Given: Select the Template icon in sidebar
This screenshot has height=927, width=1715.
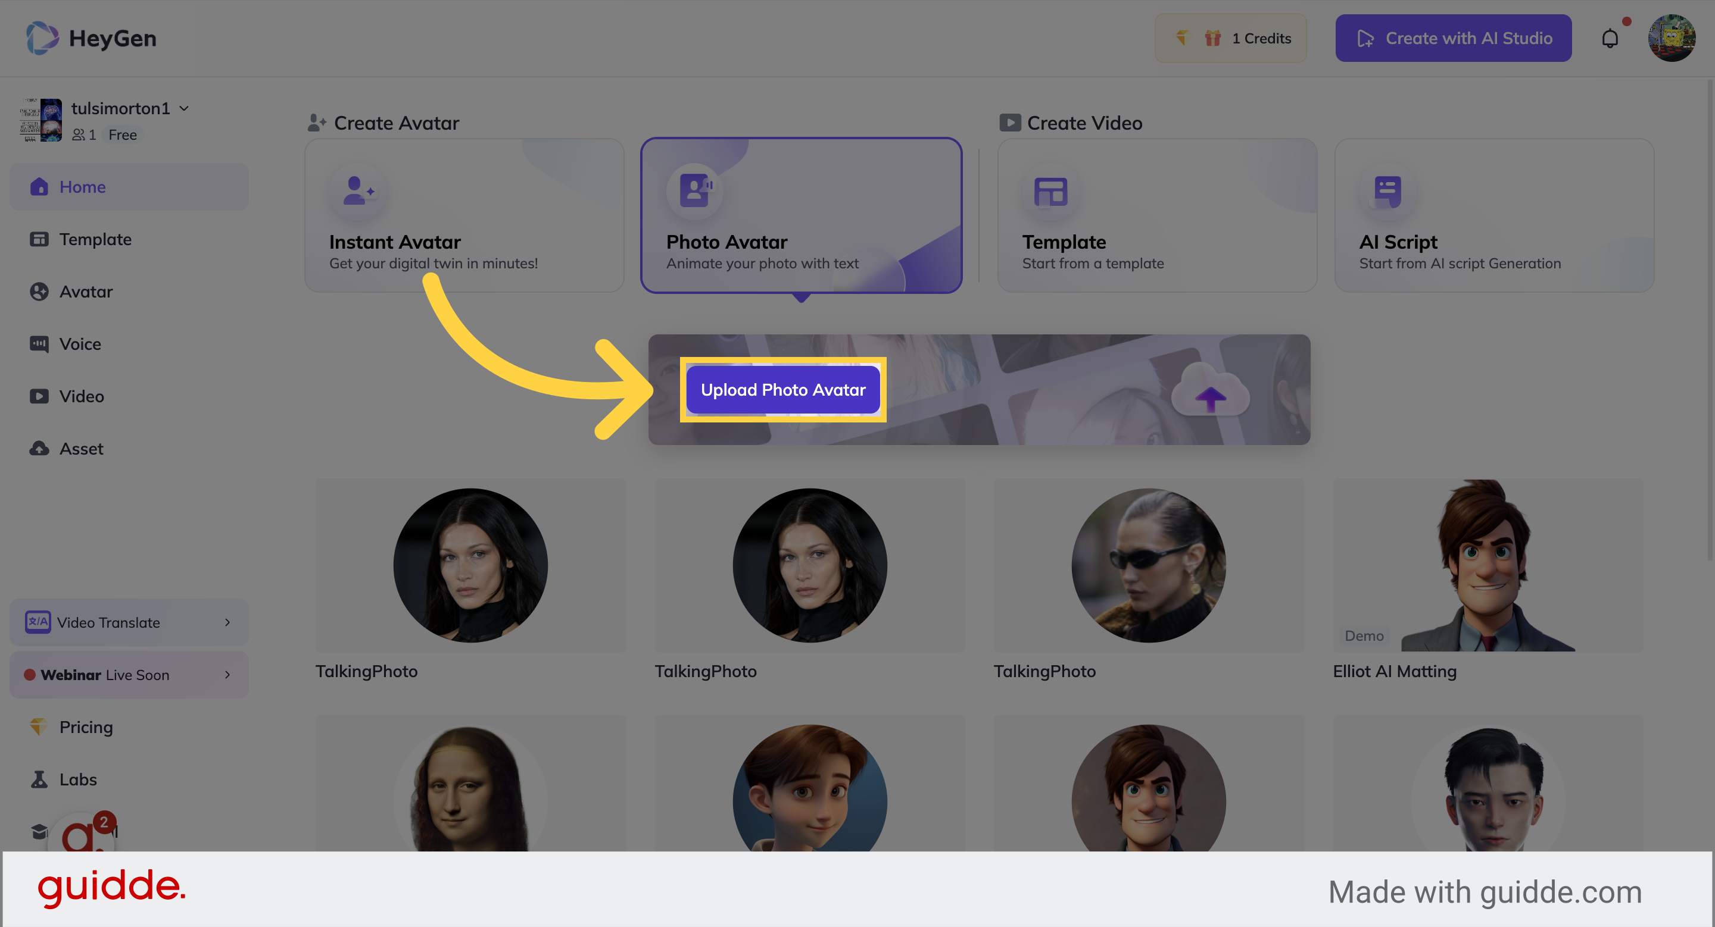Looking at the screenshot, I should click(39, 239).
